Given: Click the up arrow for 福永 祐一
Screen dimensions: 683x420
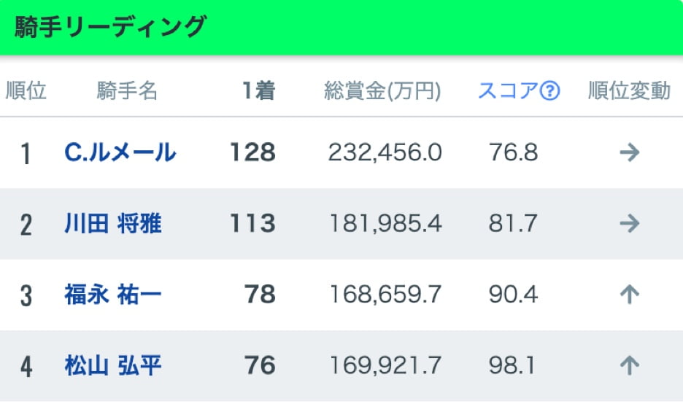Looking at the screenshot, I should 629,294.
